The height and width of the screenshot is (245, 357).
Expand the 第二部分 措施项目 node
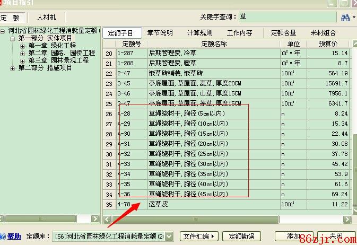click(x=12, y=68)
